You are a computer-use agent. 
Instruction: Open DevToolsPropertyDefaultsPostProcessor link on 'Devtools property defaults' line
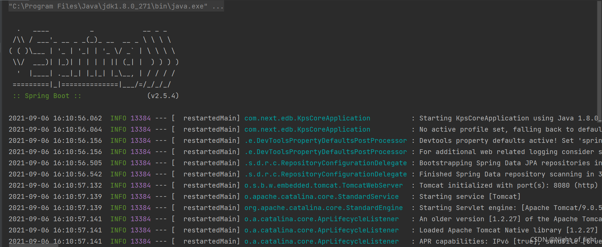(326, 140)
